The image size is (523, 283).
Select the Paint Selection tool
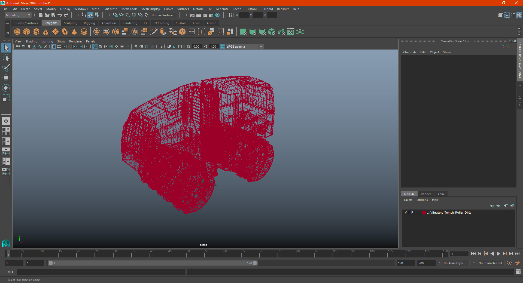pyautogui.click(x=6, y=68)
